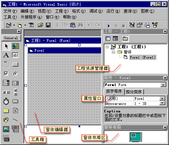Select the horizontal scroll bar tool

click(6, 92)
